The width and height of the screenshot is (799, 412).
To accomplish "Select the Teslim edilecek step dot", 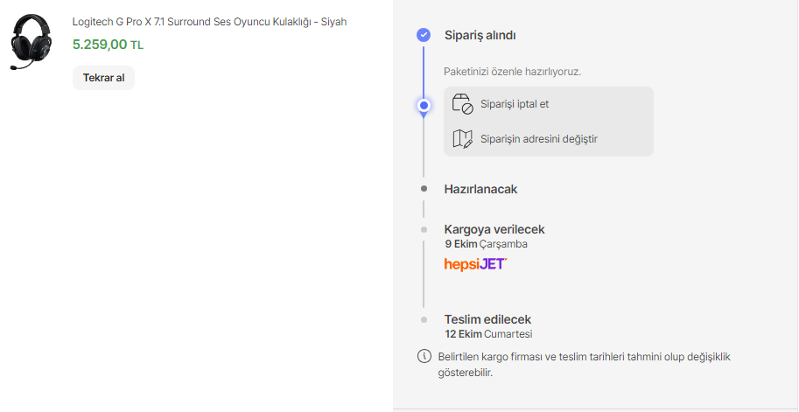I will (424, 320).
